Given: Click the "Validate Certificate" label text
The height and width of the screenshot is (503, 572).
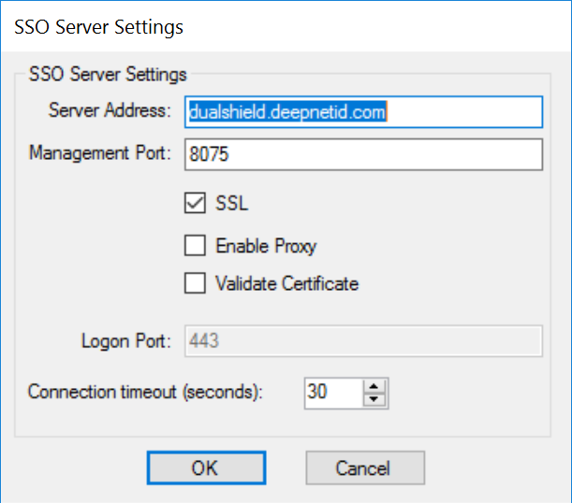Looking at the screenshot, I should tap(286, 283).
